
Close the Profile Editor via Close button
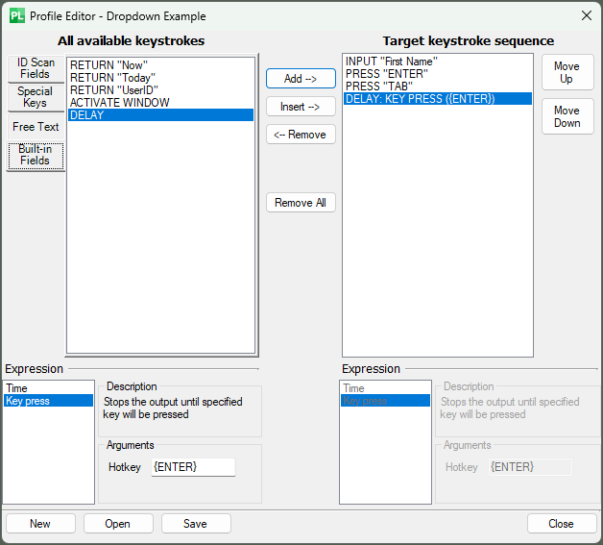coord(562,524)
